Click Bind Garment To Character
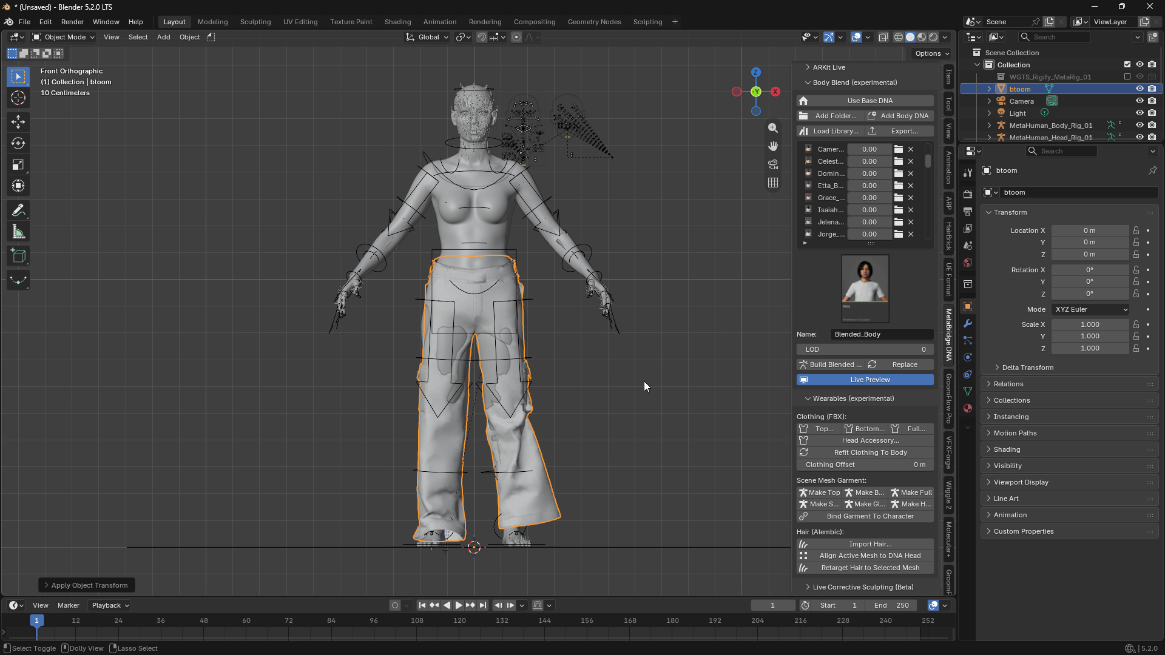 (x=865, y=516)
